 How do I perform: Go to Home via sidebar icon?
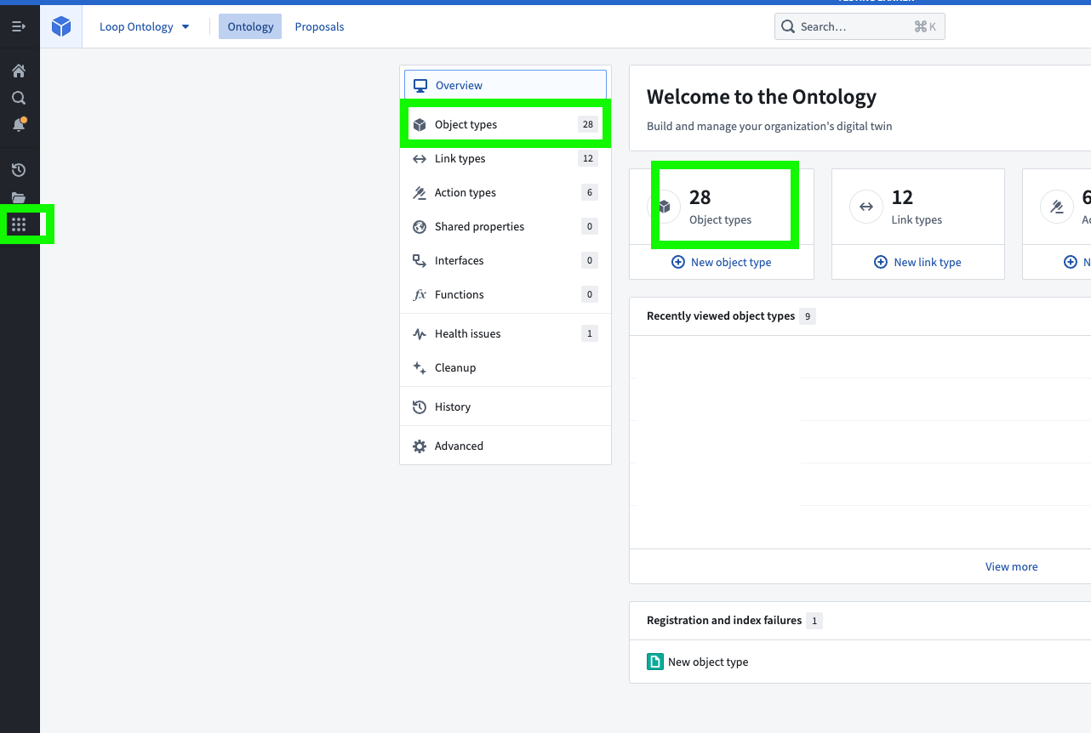[x=19, y=71]
